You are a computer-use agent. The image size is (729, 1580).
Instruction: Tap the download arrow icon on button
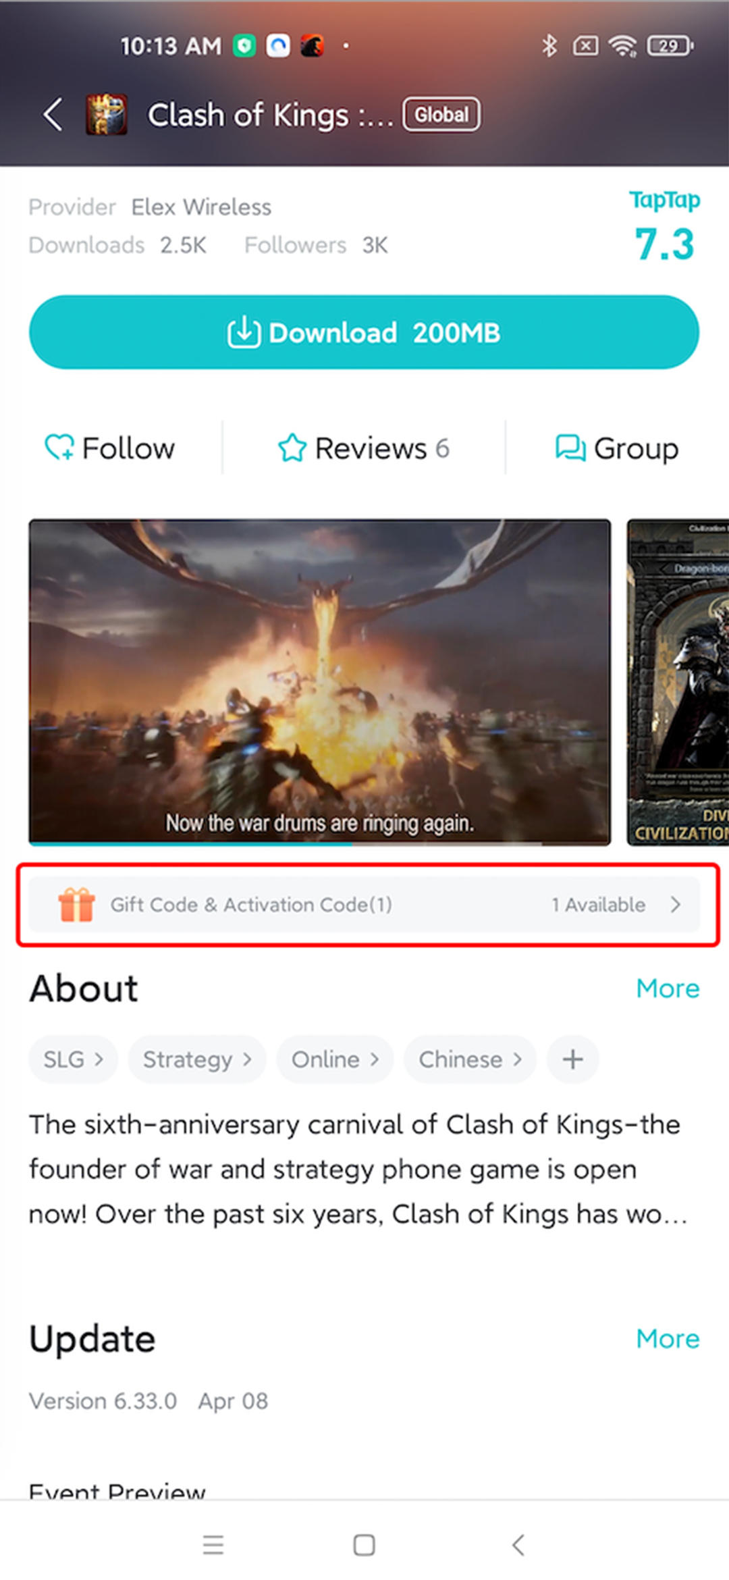click(244, 332)
